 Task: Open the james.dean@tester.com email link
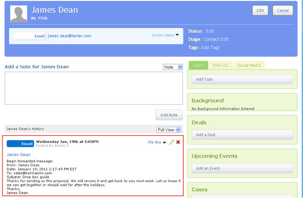click(69, 36)
